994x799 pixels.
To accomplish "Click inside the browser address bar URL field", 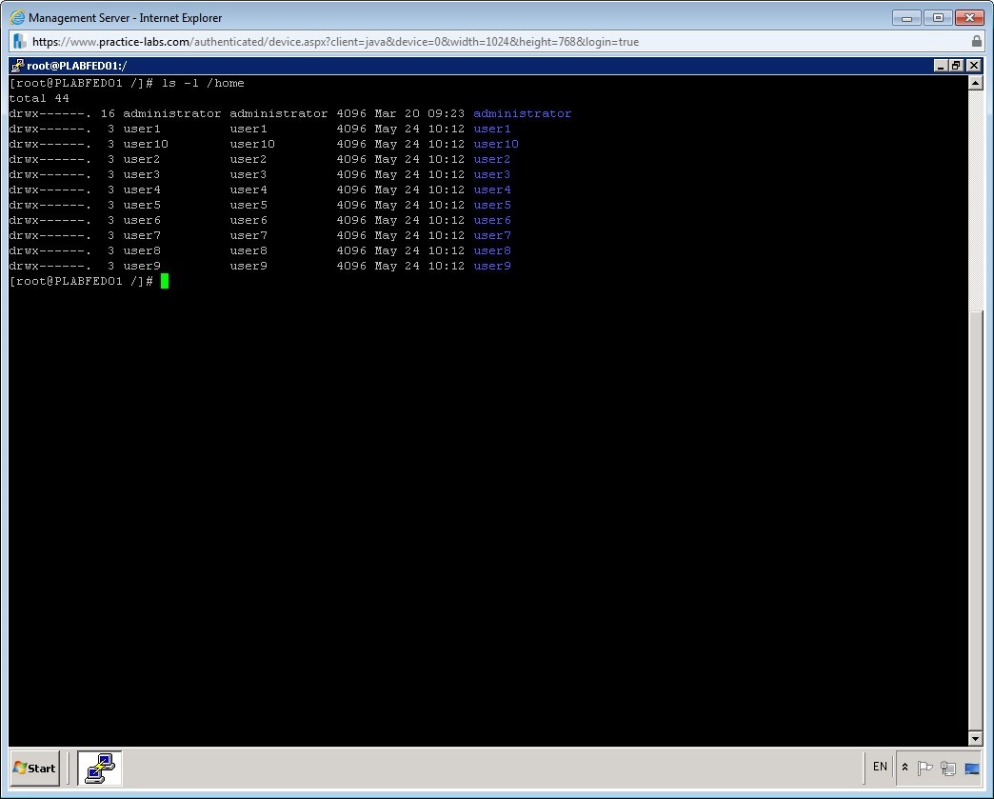I will (381, 41).
